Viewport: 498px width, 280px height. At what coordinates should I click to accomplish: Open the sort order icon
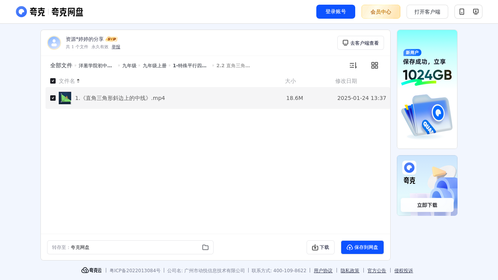(353, 65)
